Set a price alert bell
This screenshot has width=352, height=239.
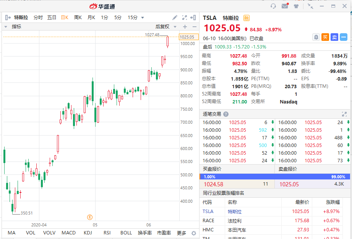point(316,37)
